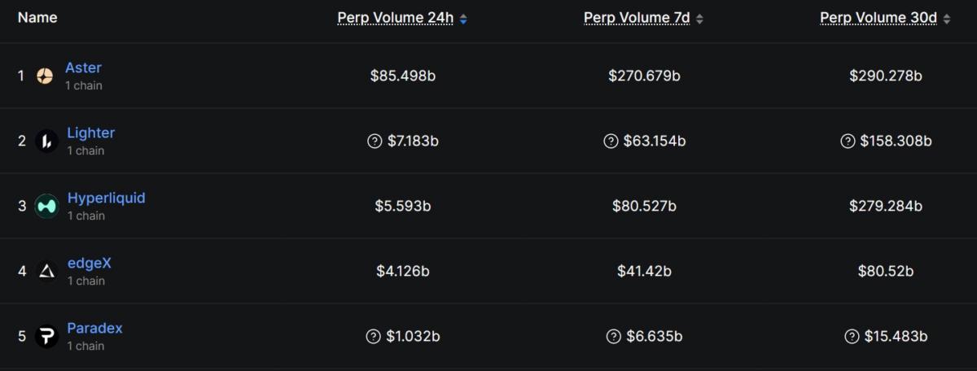Open the Hyperliquid protocol link
The height and width of the screenshot is (371, 977).
[106, 198]
